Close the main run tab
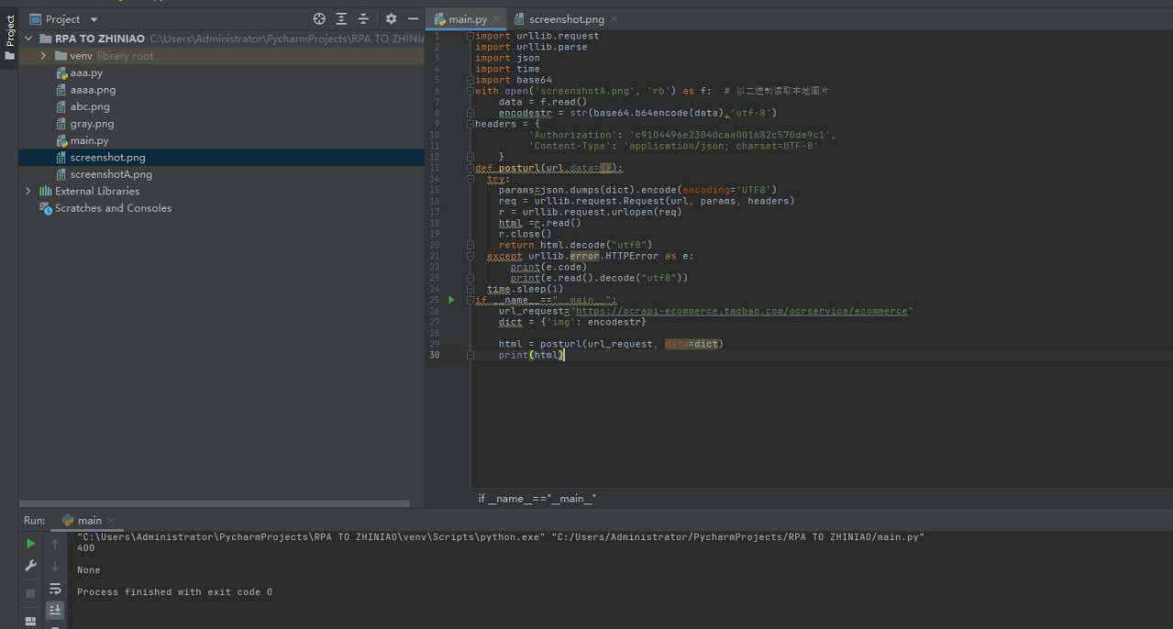The width and height of the screenshot is (1173, 629). click(112, 521)
